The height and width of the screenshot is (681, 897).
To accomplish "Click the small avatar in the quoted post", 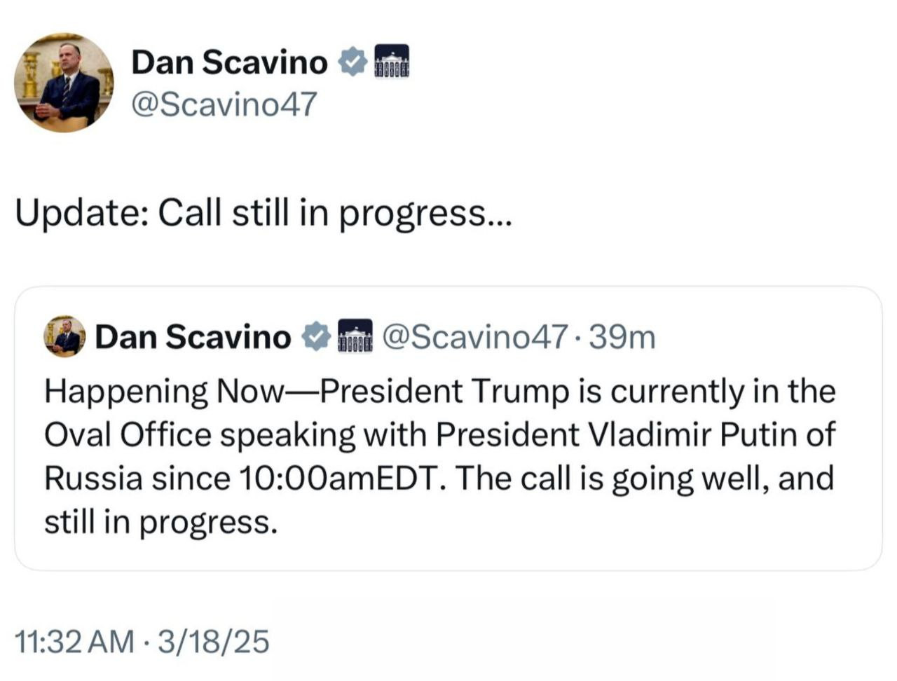I will 64,336.
